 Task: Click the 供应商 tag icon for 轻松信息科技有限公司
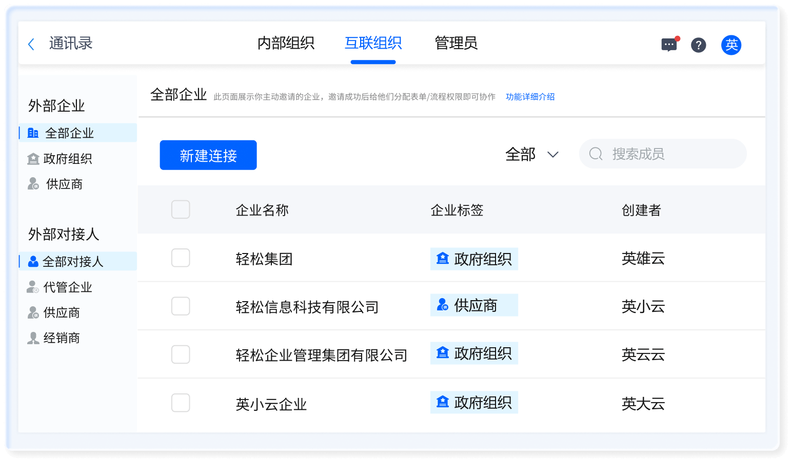pyautogui.click(x=443, y=305)
